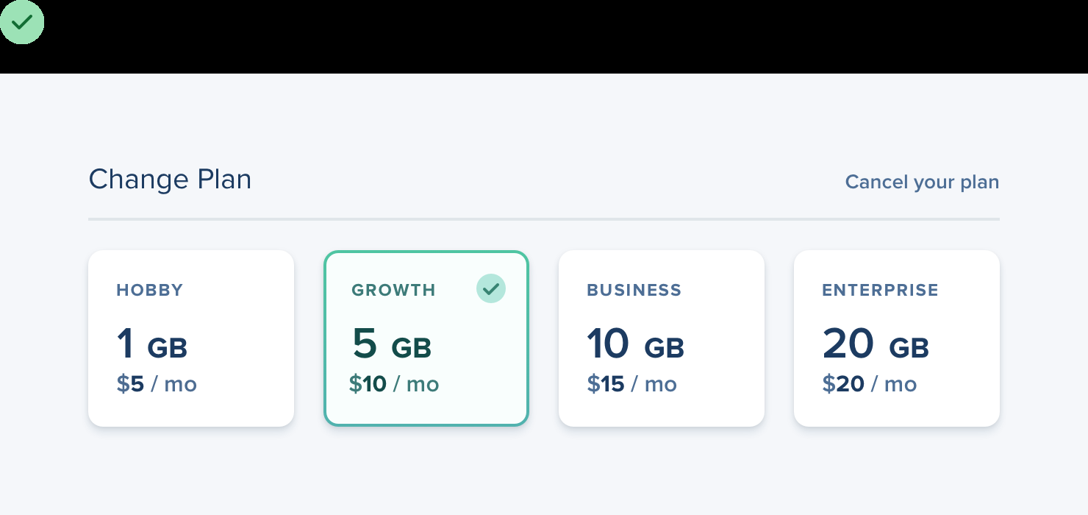Click the "10 GB" storage amount
Viewport: 1088px width, 515px height.
635,344
